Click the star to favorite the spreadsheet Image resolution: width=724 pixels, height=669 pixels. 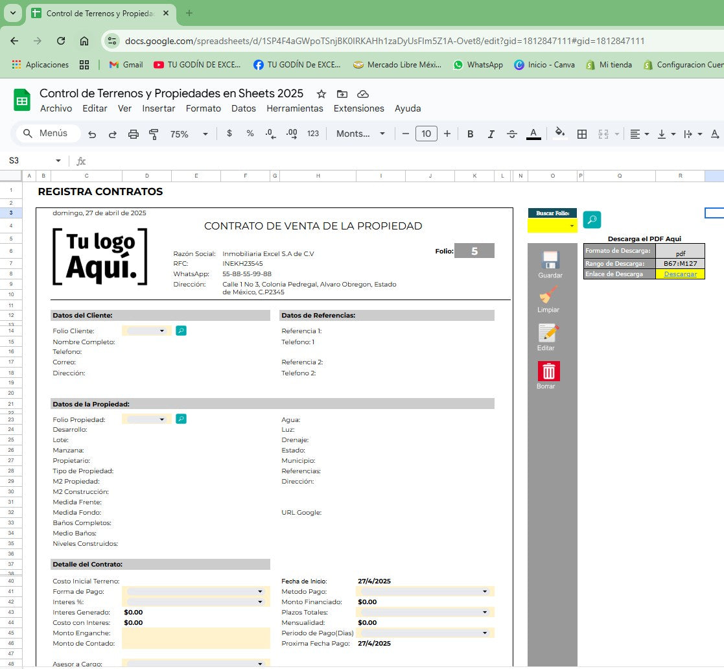coord(321,94)
